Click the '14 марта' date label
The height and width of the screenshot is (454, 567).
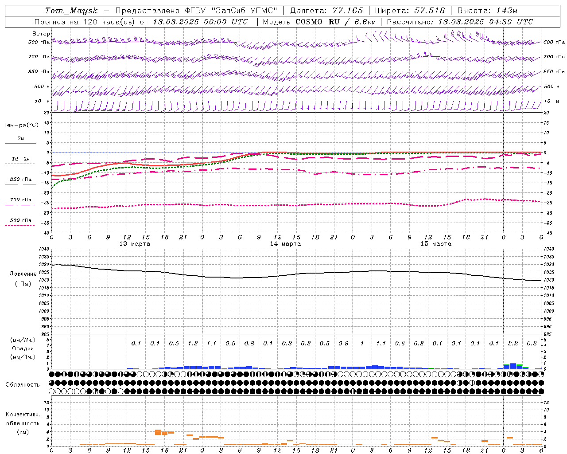[x=285, y=244]
